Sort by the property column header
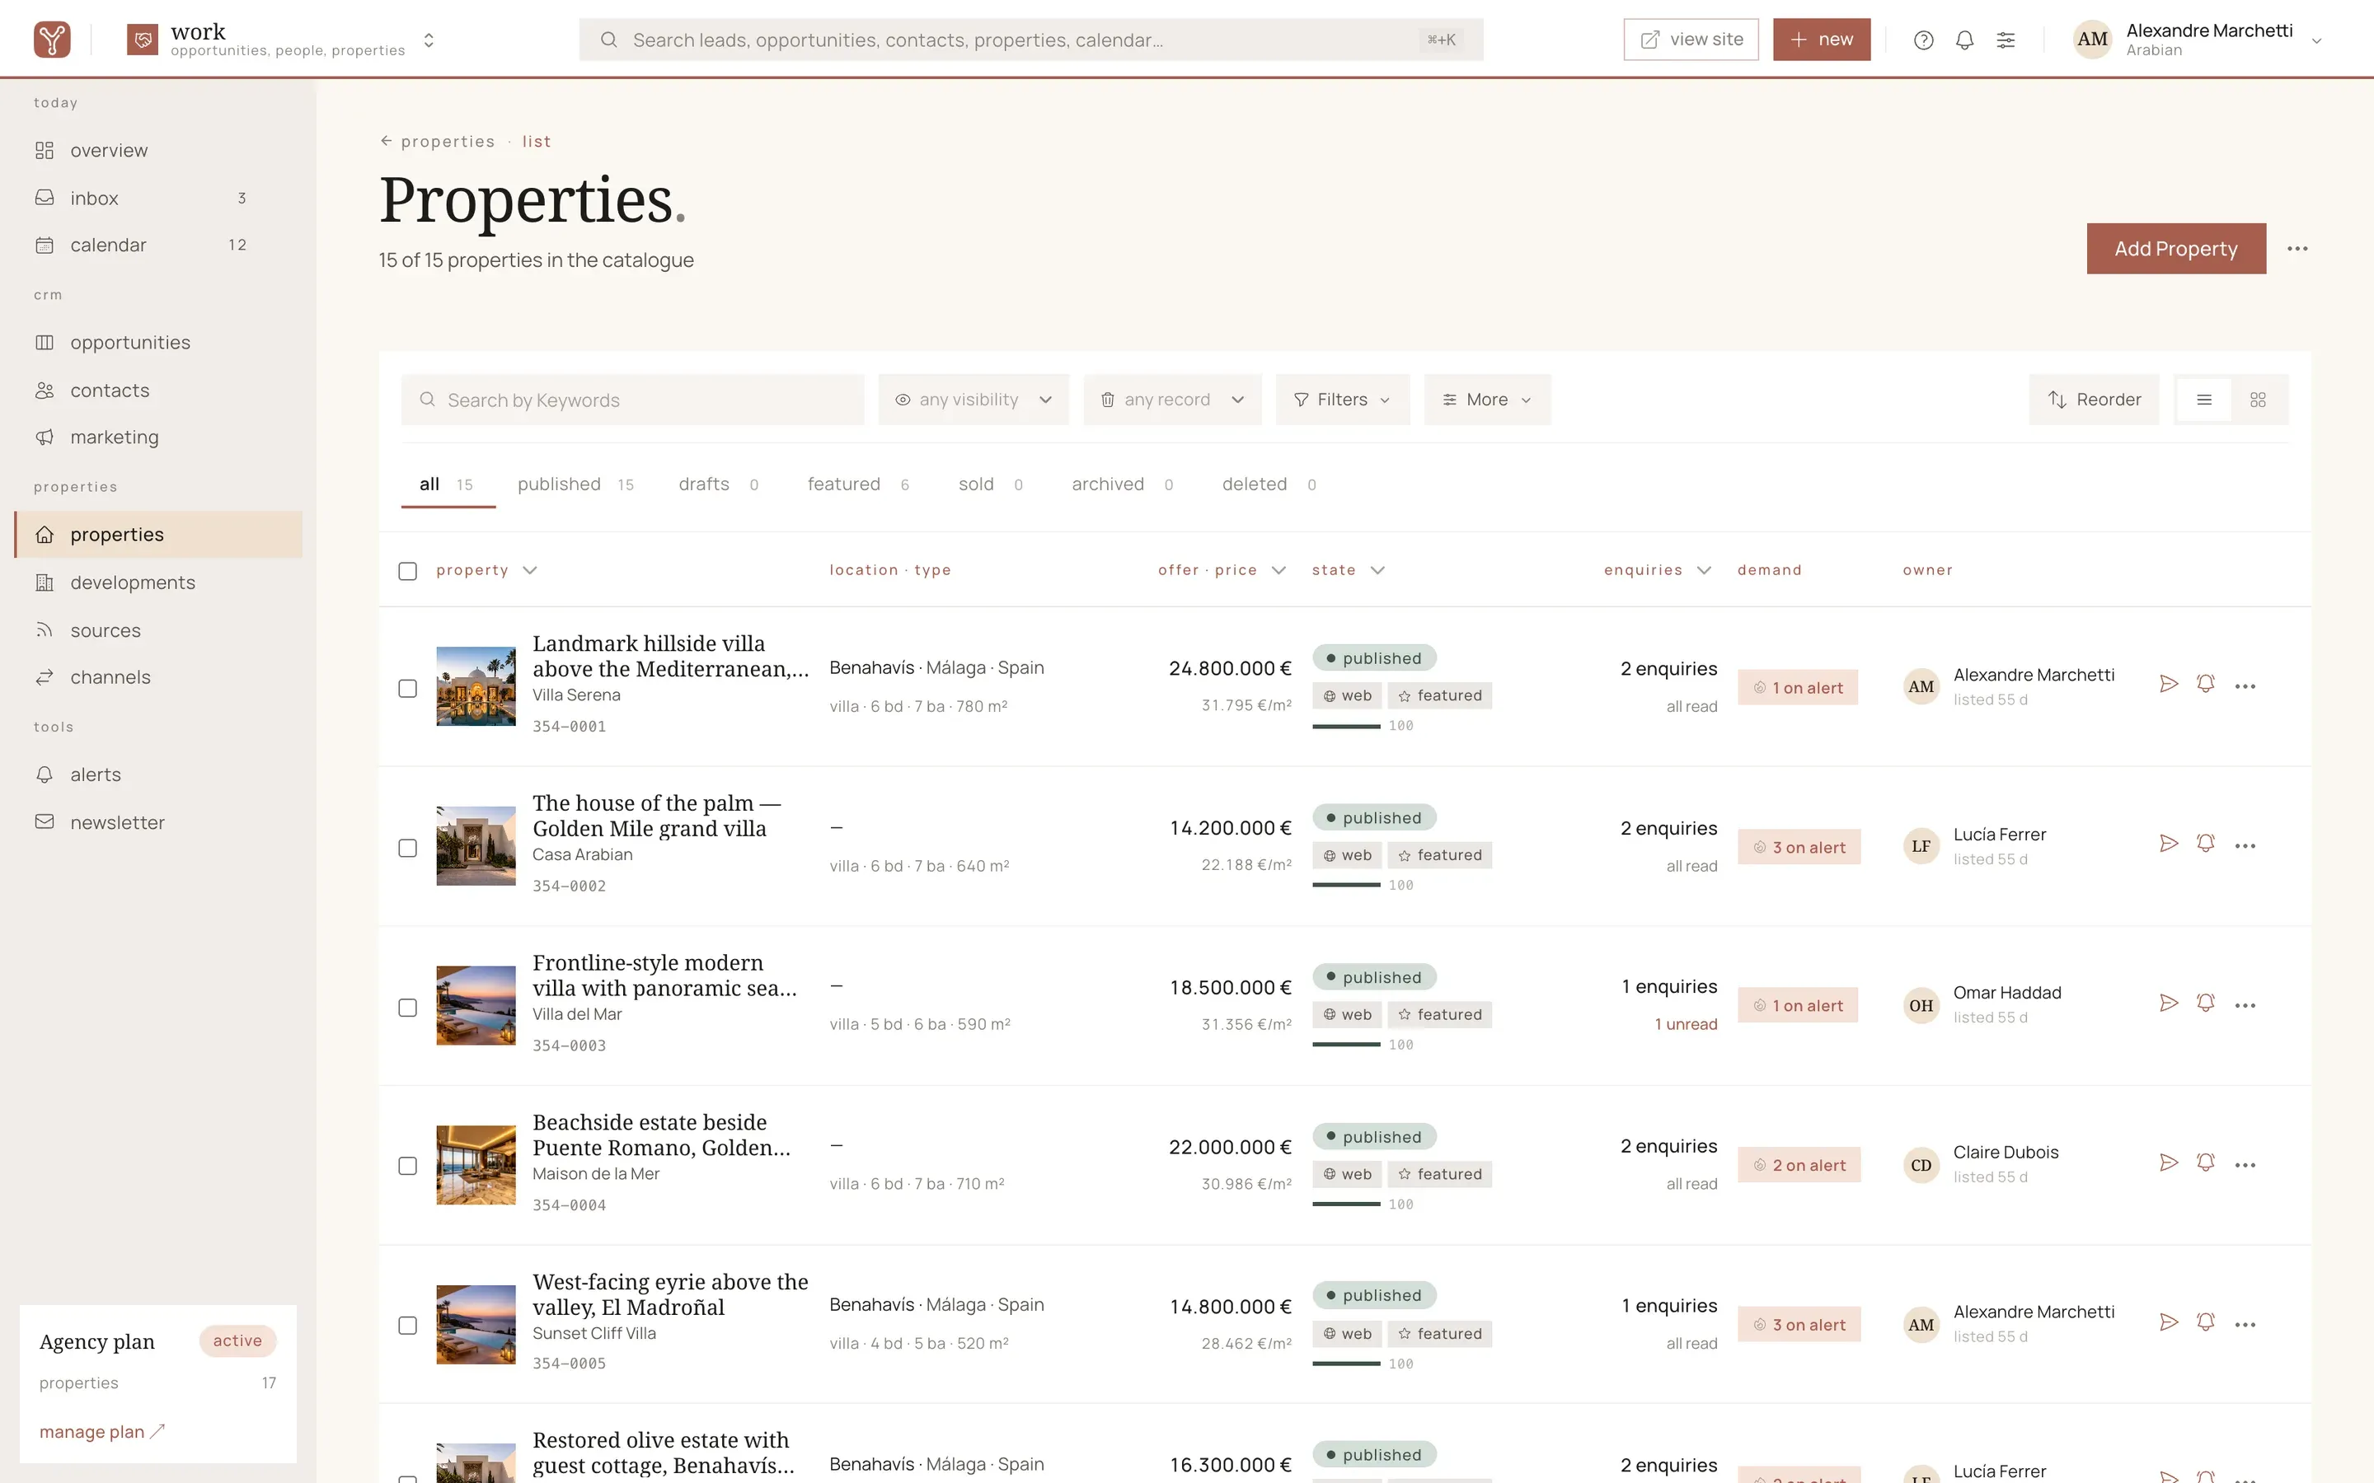Screen dimensions: 2374x1483 [486, 570]
